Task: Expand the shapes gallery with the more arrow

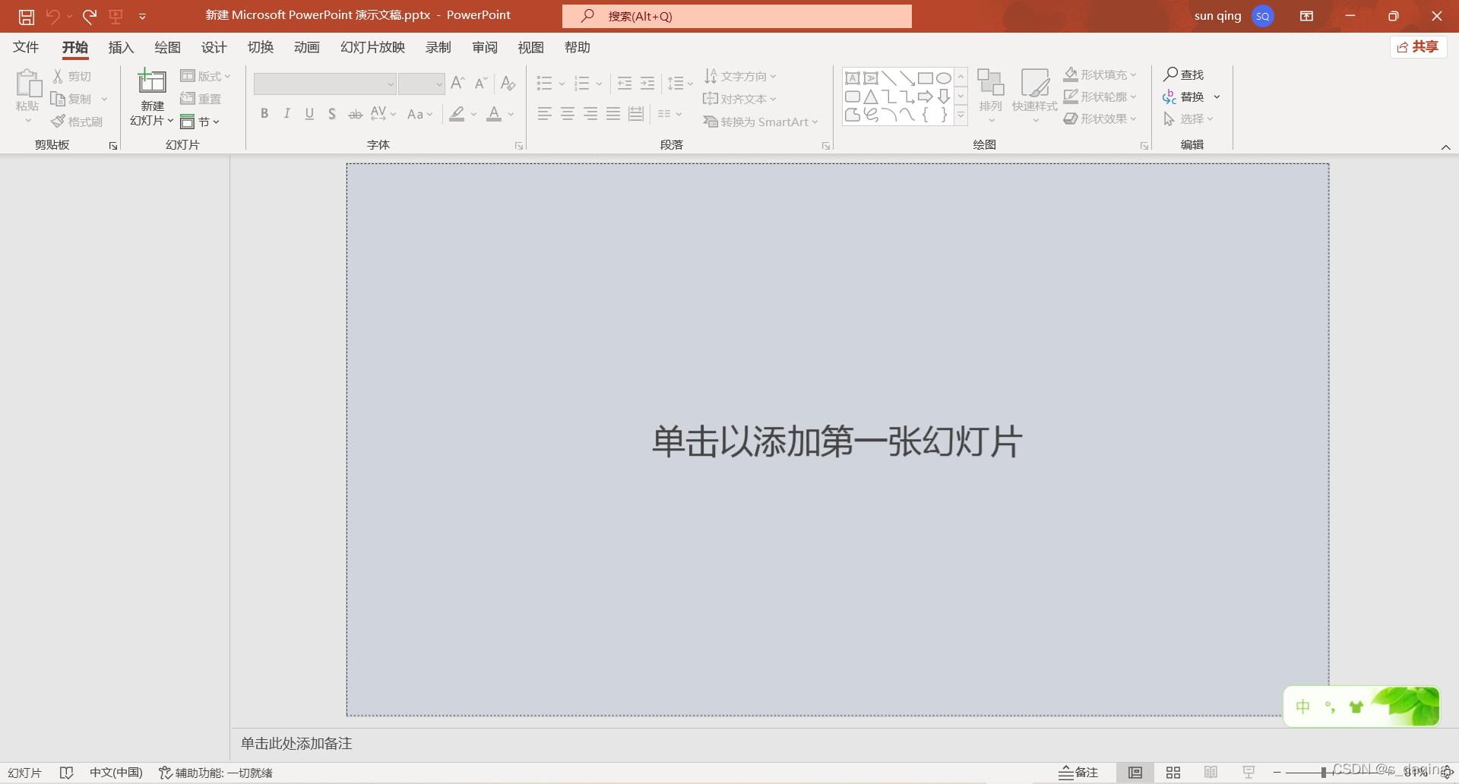Action: [961, 115]
